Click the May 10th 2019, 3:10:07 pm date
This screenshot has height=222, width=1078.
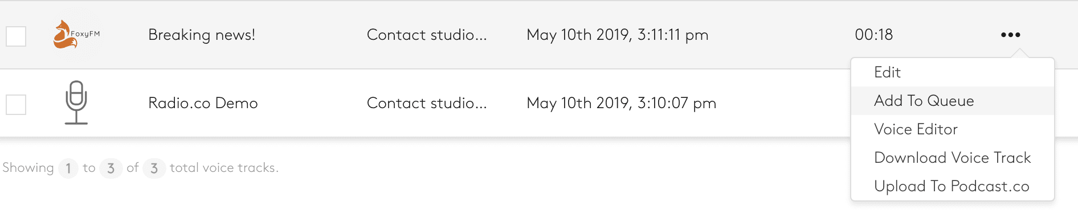622,103
